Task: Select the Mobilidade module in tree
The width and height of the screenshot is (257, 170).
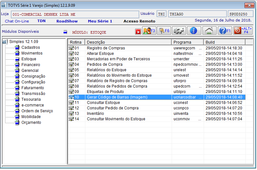Action: point(31,117)
